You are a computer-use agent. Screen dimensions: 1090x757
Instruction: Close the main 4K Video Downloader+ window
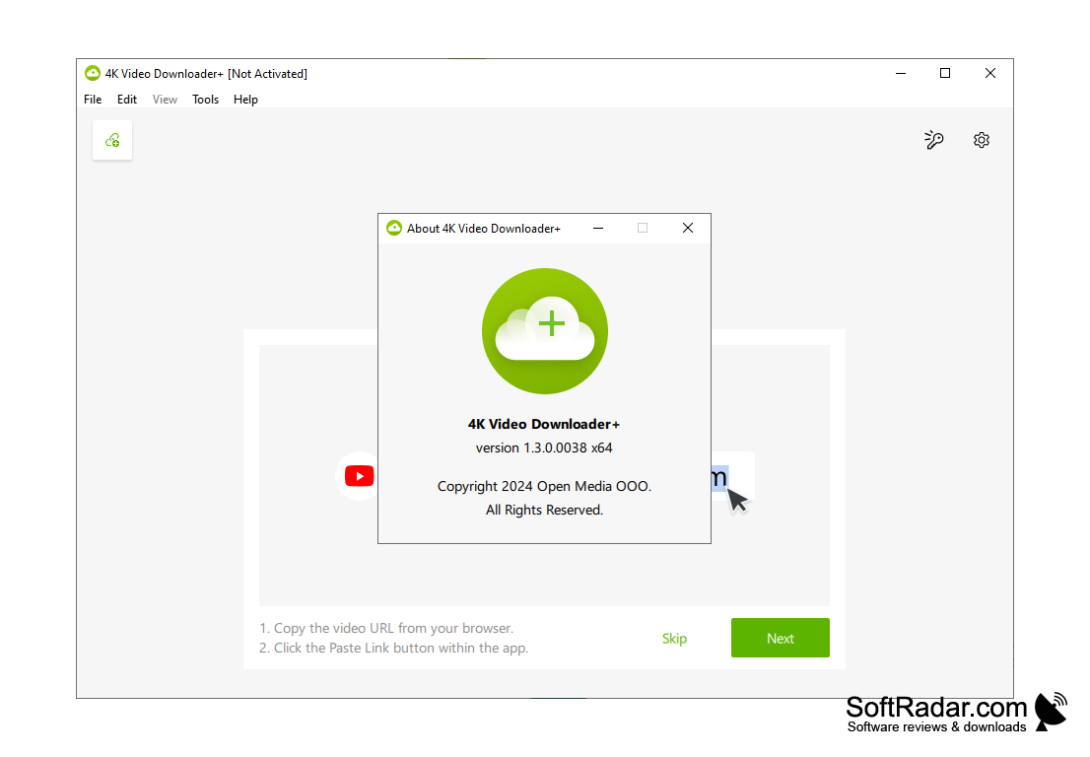pos(989,73)
